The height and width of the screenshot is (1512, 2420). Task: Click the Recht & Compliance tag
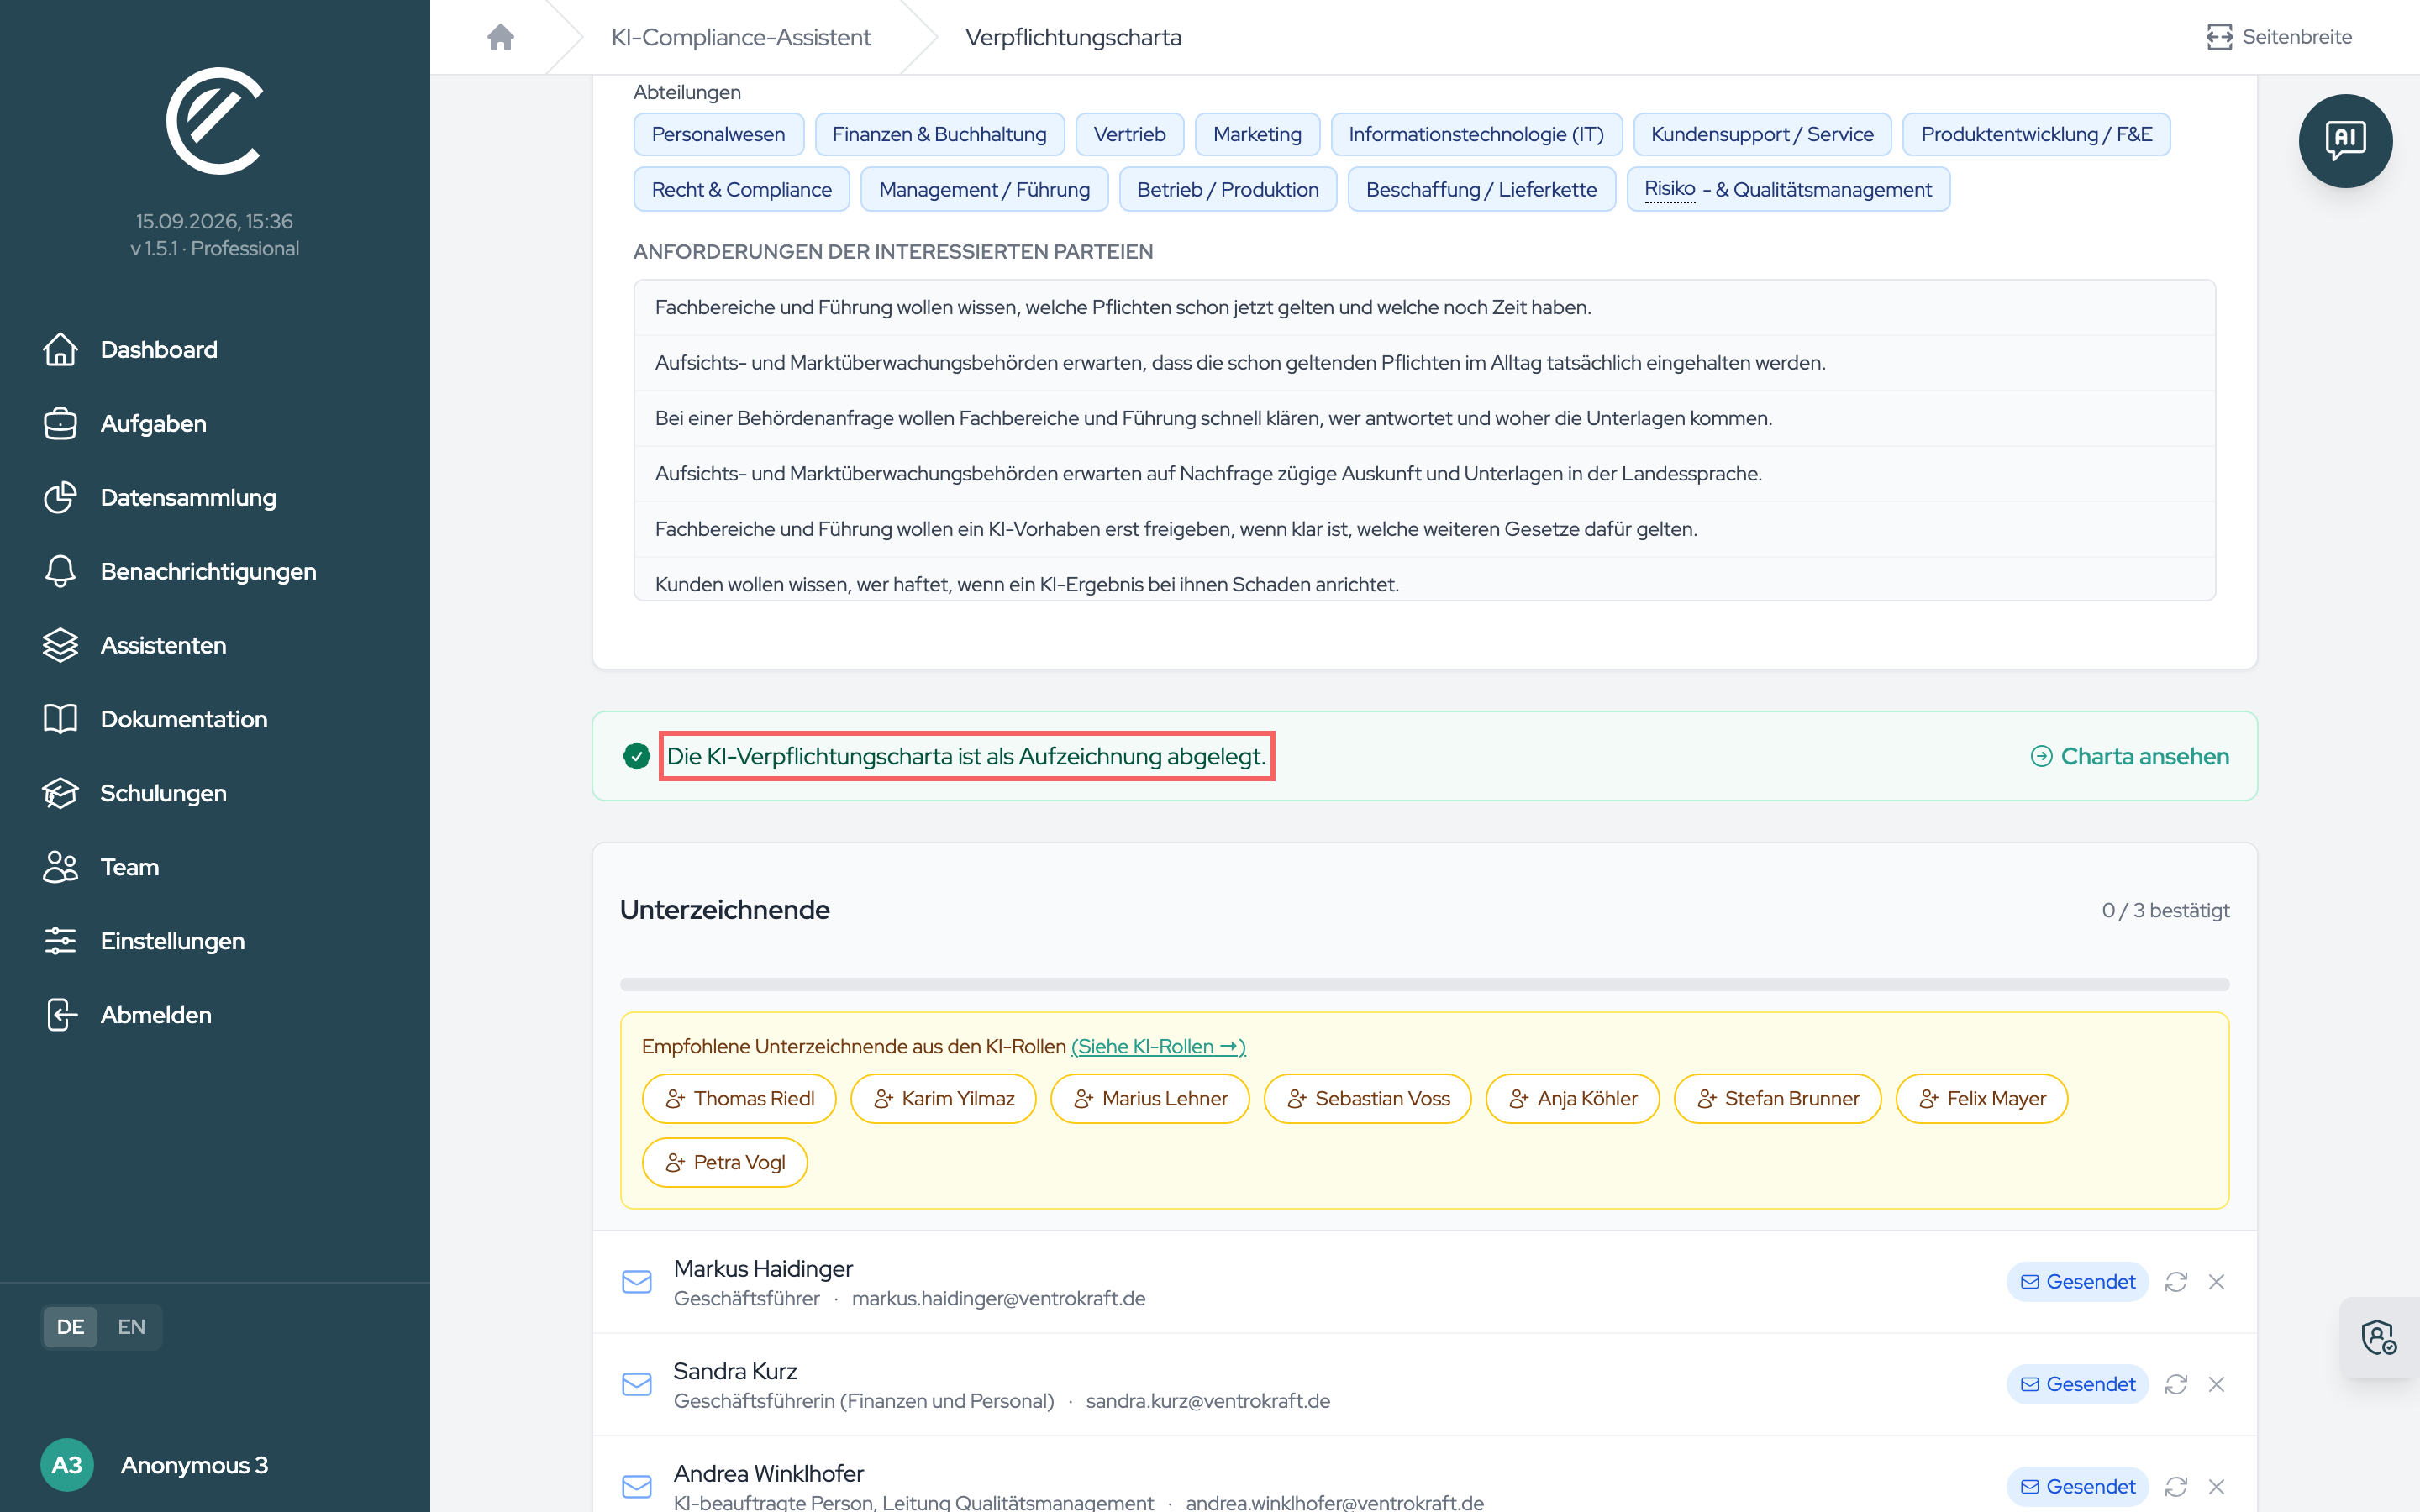click(741, 190)
